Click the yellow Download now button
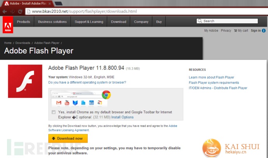This screenshot has width=268, height=158. pos(68,138)
